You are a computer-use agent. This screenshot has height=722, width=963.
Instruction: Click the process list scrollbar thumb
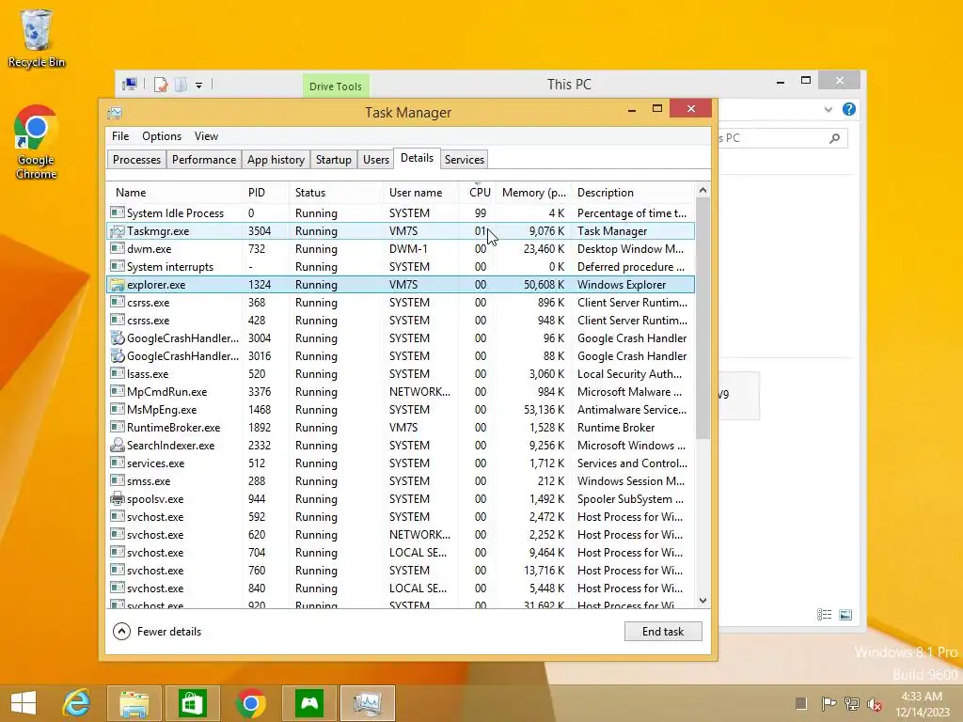[703, 320]
